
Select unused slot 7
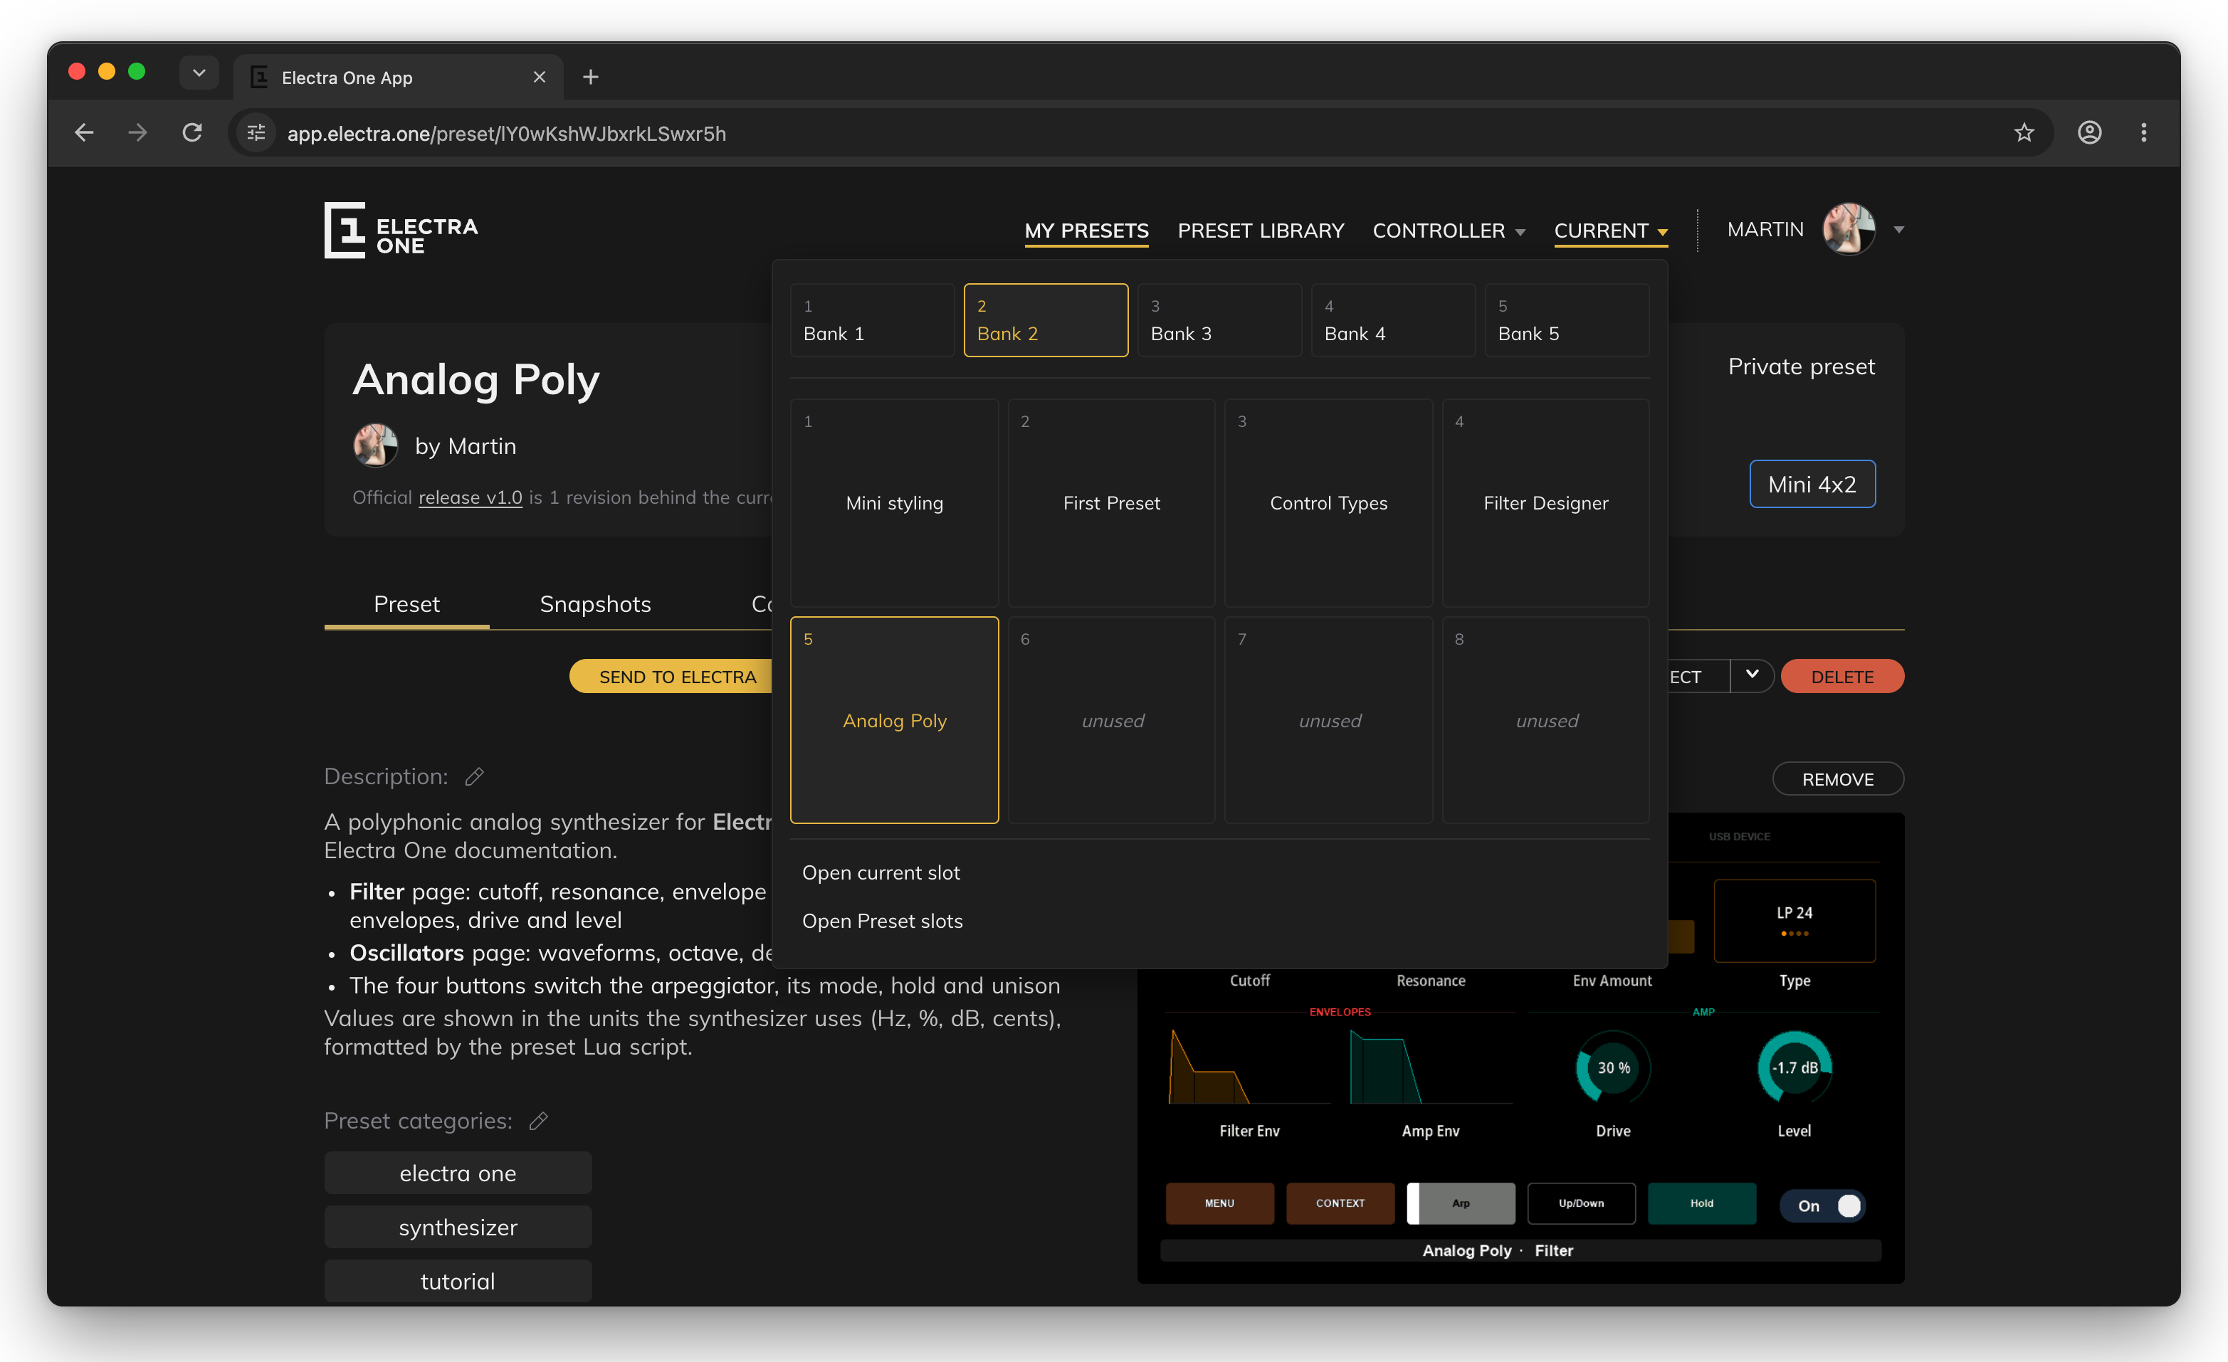(1328, 720)
